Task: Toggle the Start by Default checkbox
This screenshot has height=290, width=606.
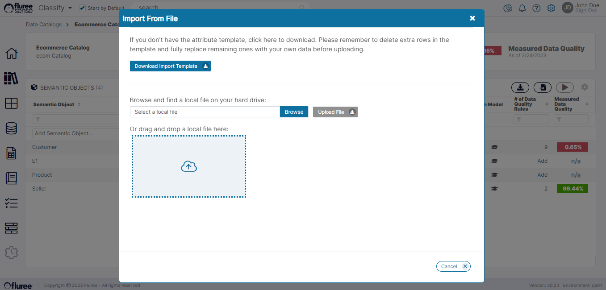Action: 82,8
